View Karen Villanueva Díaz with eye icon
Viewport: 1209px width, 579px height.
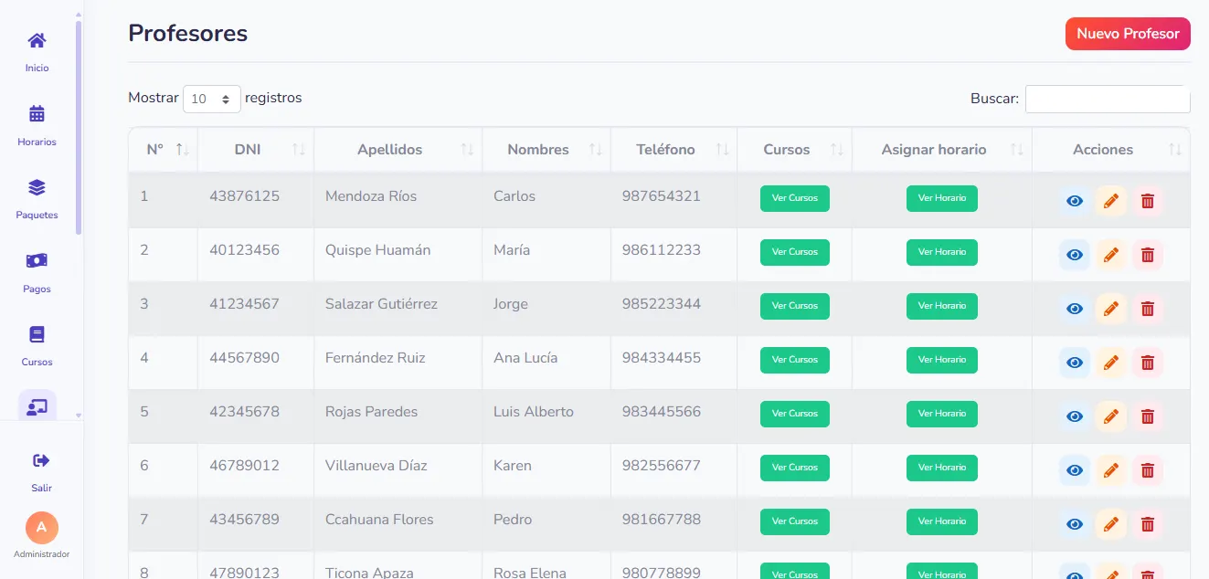point(1075,470)
